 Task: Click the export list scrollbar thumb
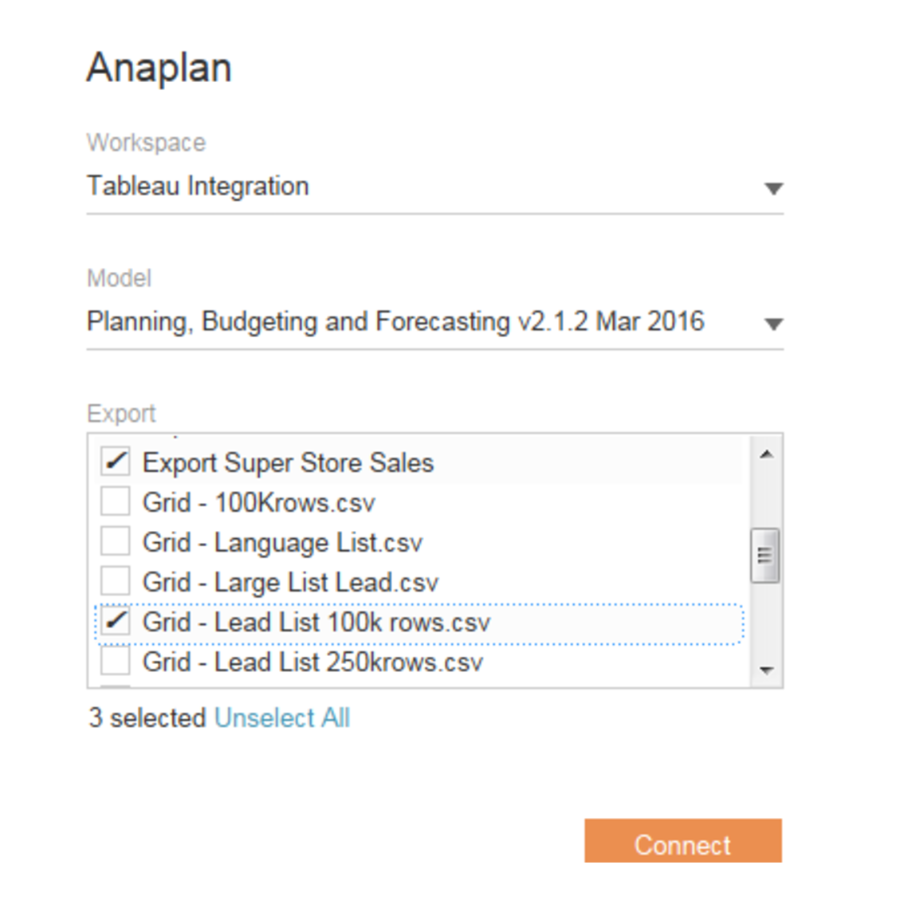(765, 555)
